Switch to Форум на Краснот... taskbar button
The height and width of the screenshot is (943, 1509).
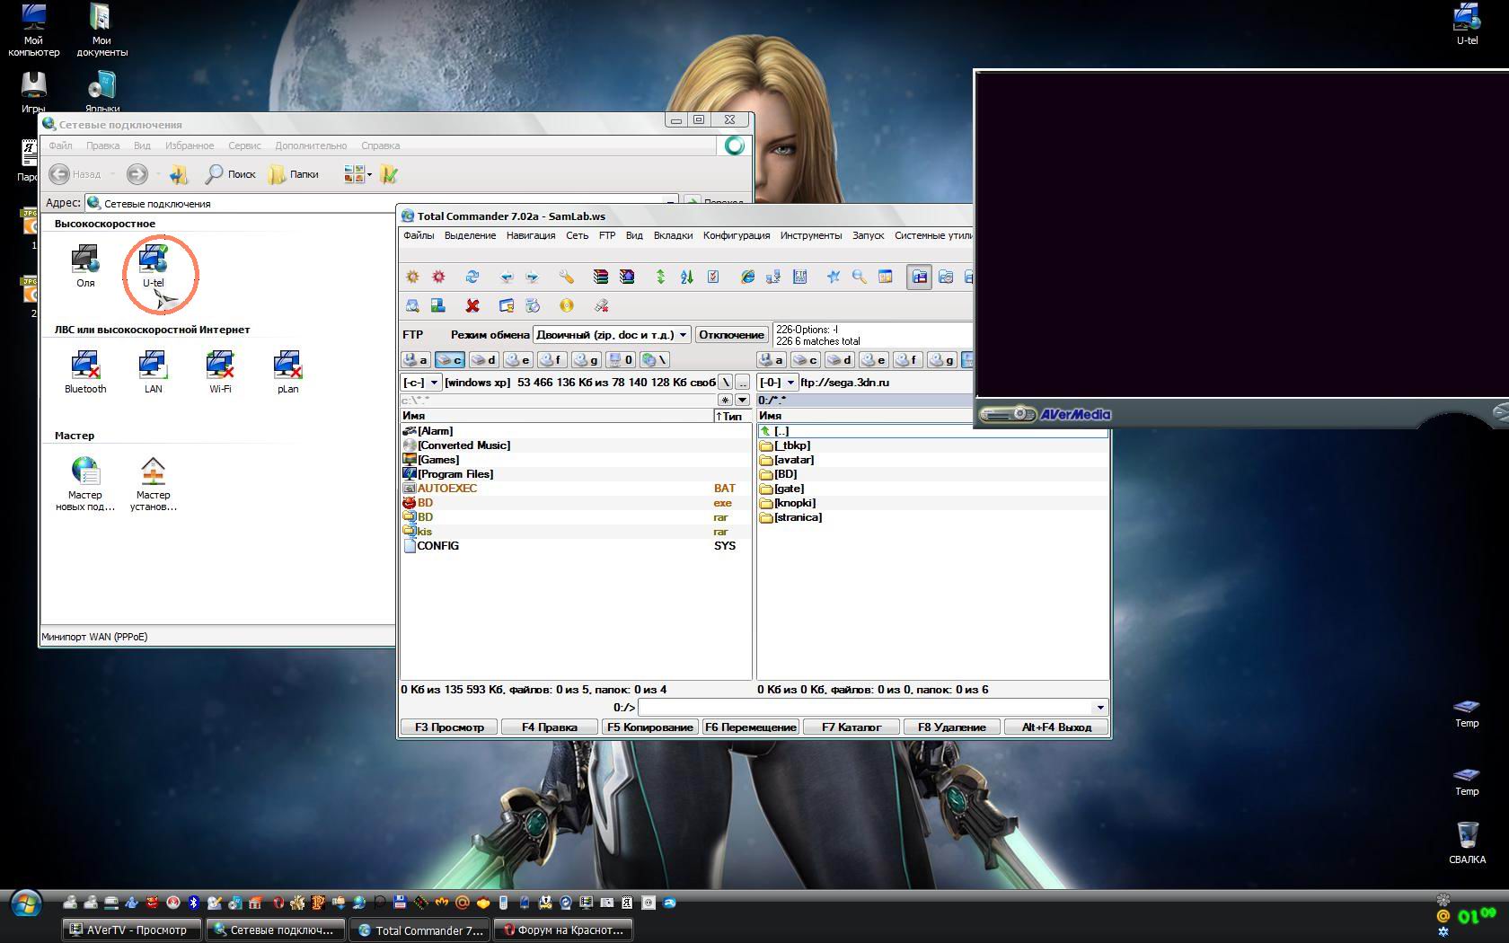(564, 930)
